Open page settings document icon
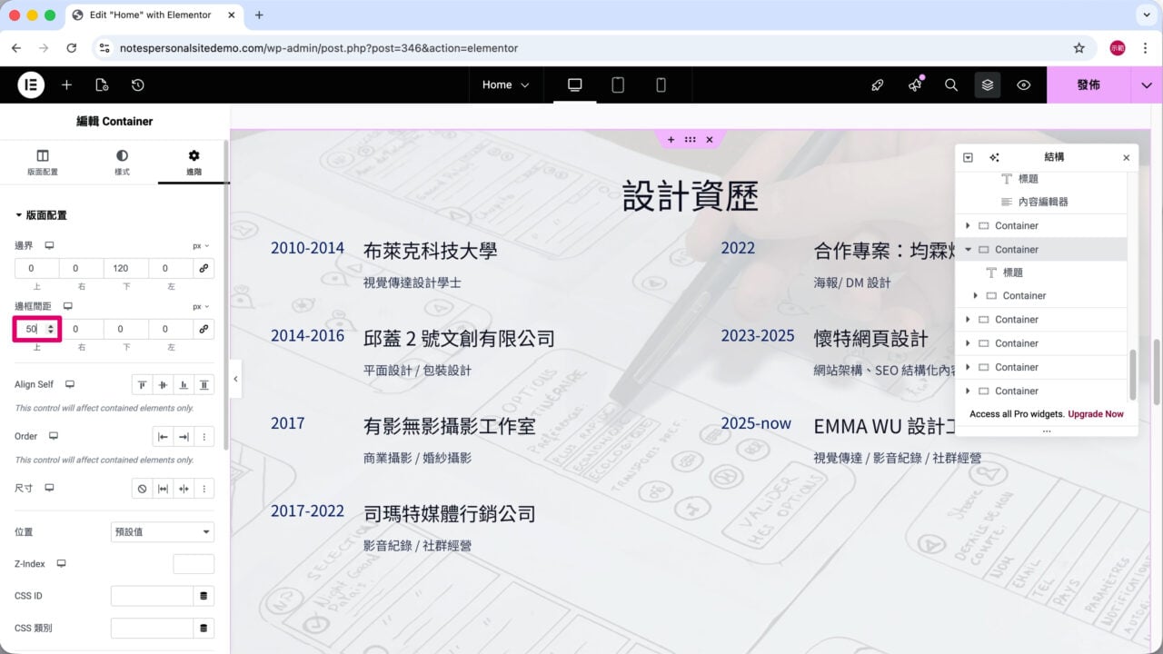This screenshot has width=1163, height=654. (x=102, y=84)
